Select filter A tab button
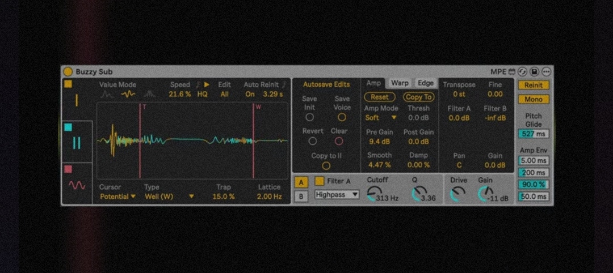The height and width of the screenshot is (273, 613). pos(301,182)
